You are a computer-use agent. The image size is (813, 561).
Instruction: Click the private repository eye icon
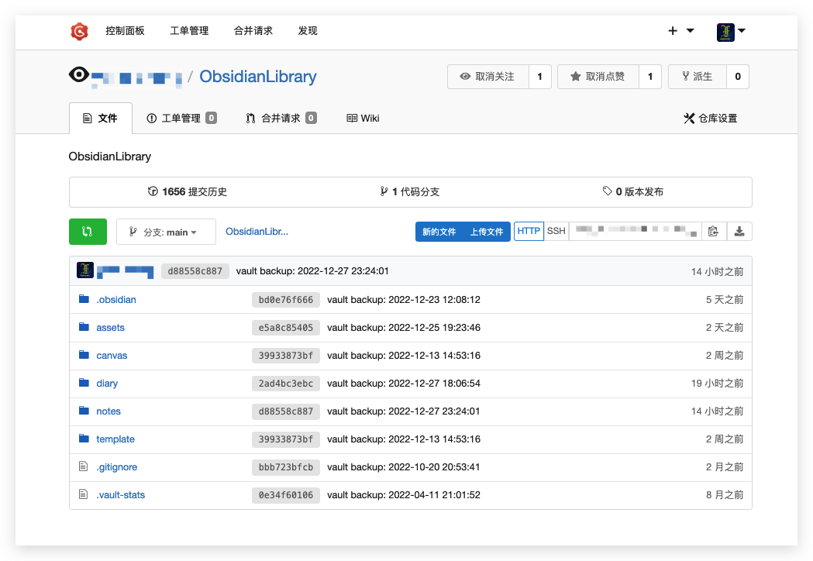click(79, 75)
